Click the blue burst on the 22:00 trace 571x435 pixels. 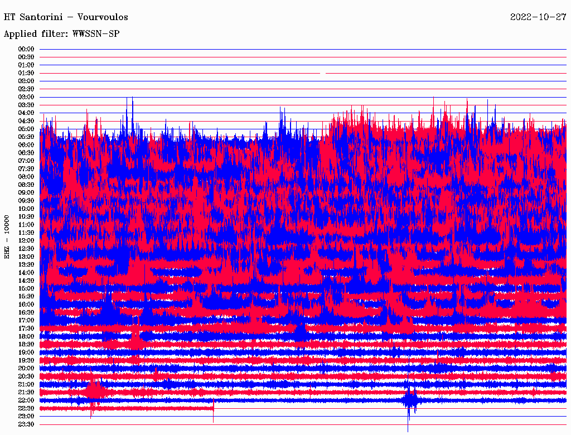410,399
